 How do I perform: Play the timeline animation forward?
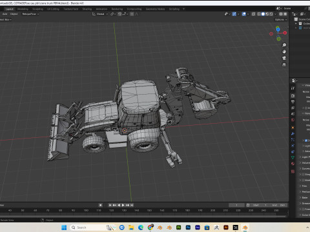point(123,205)
